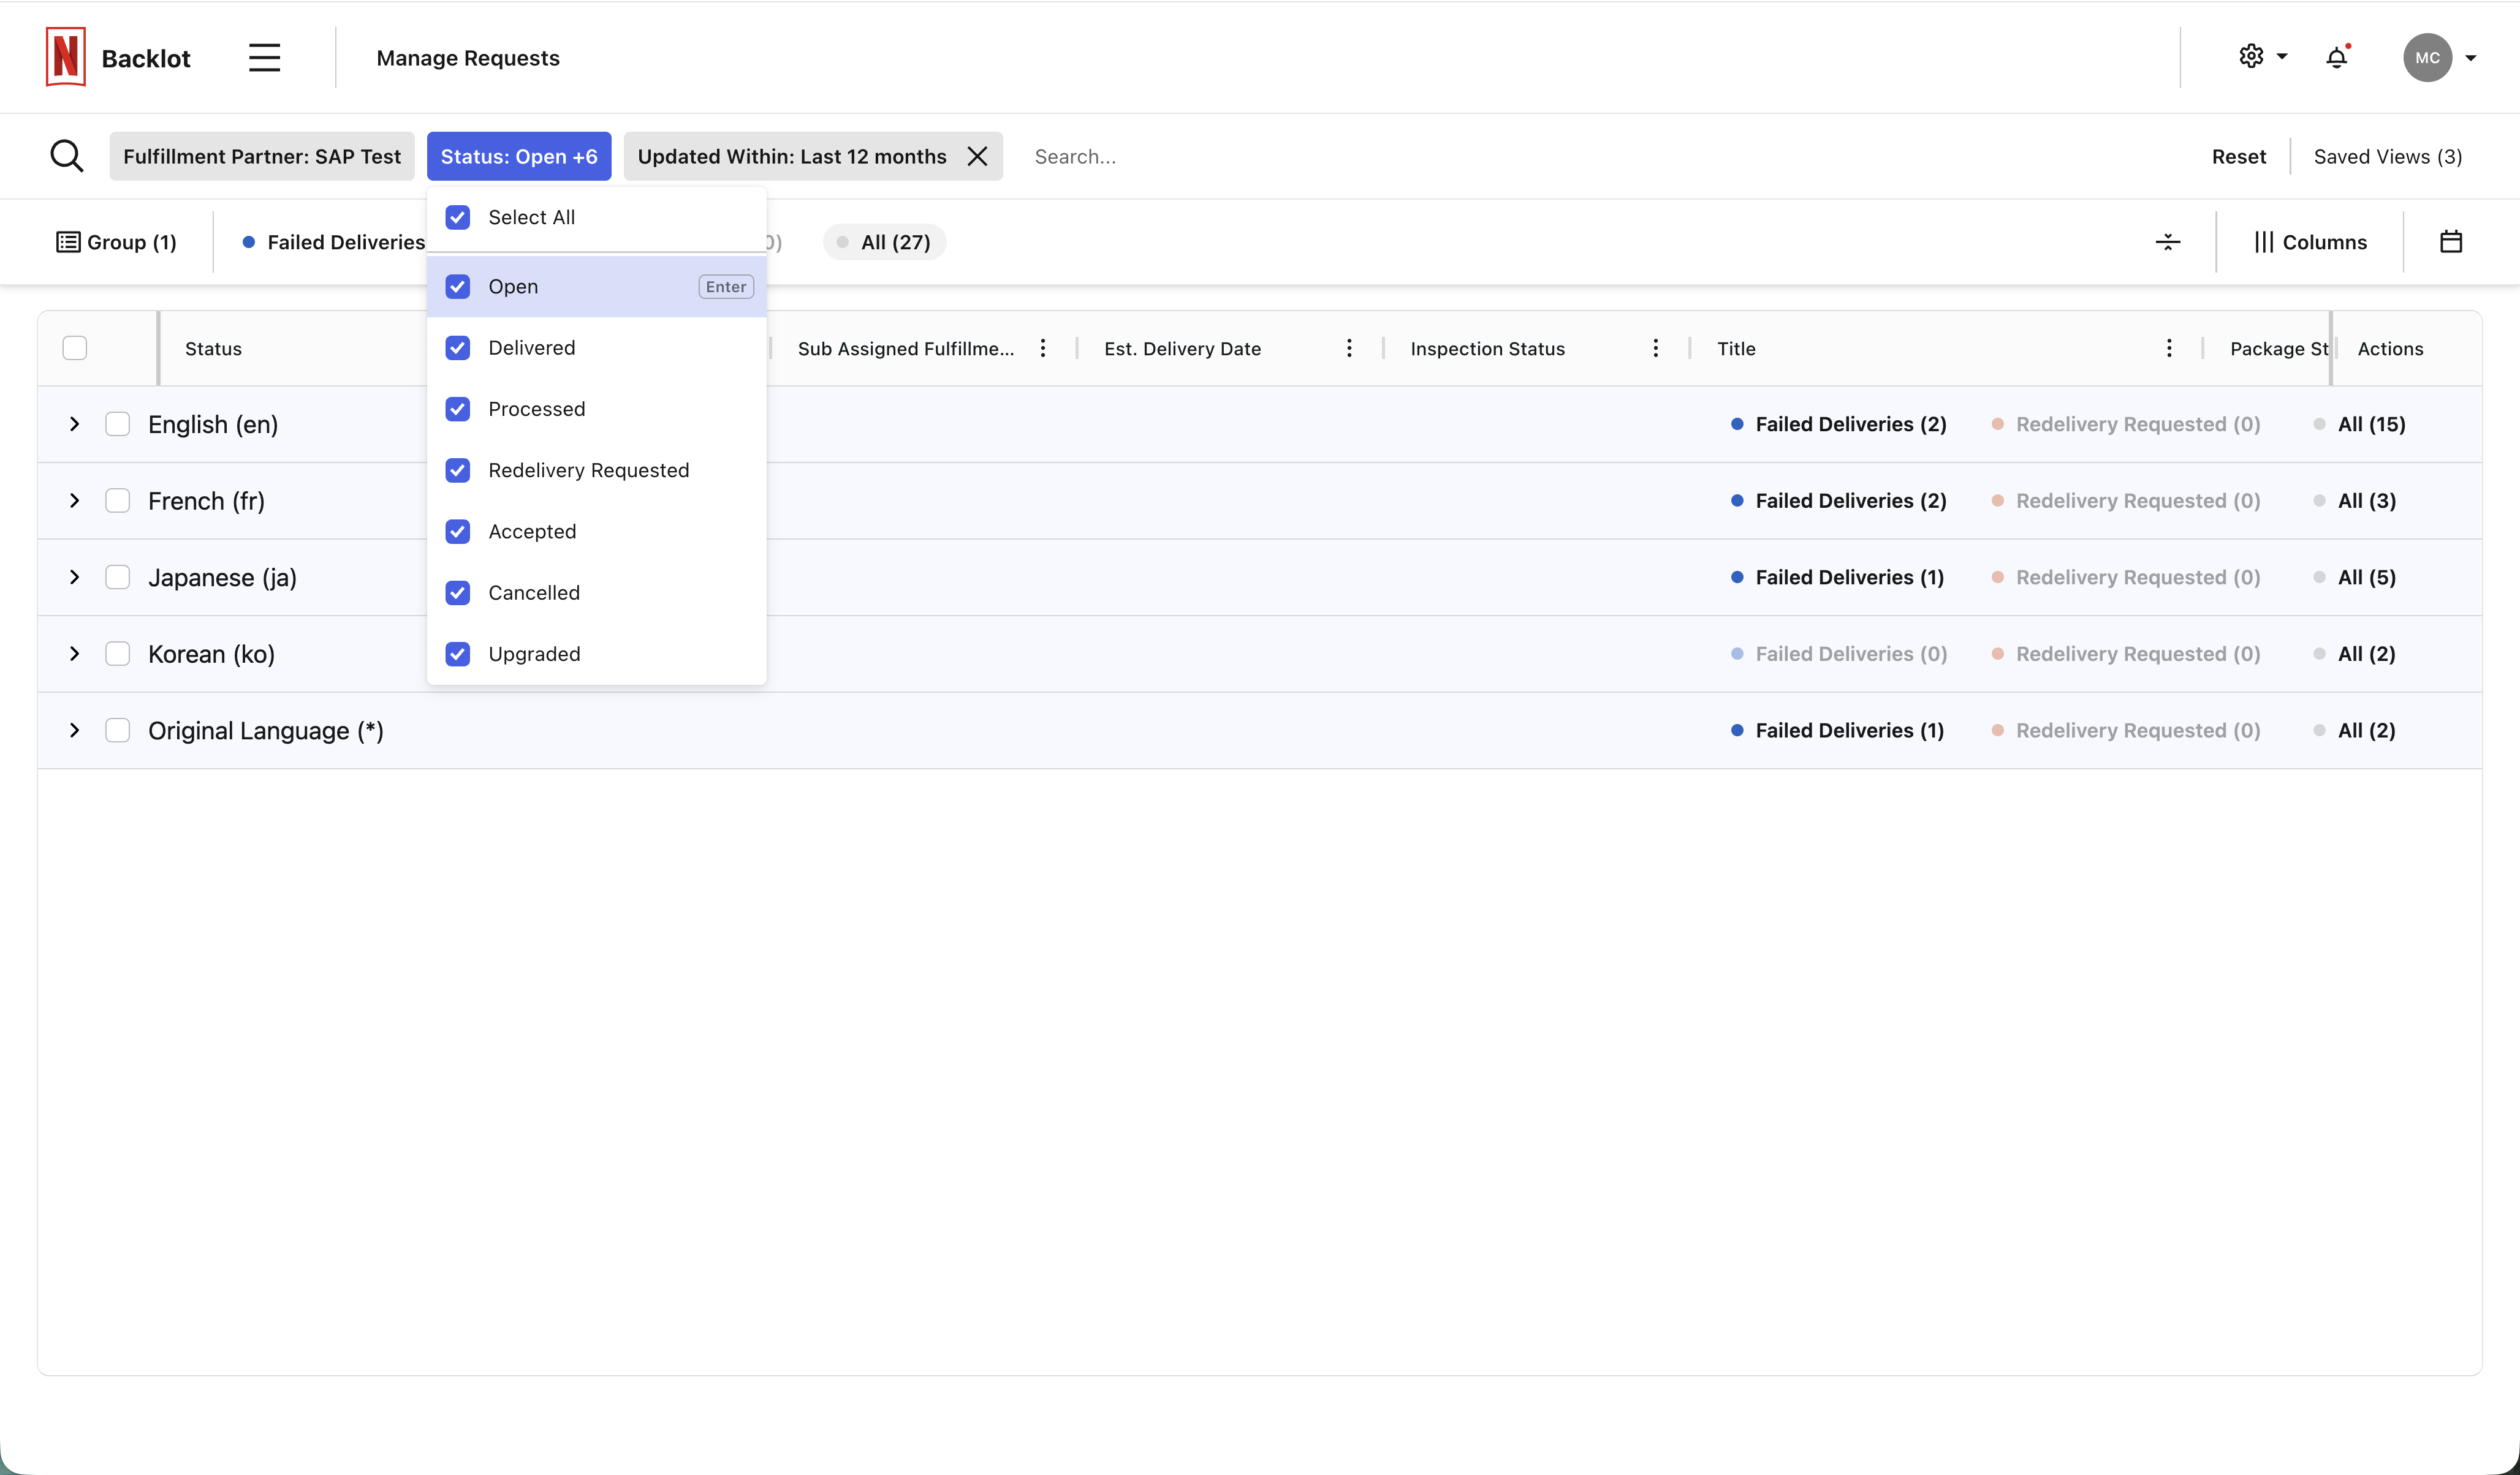Select the All (27) tab
The height and width of the screenshot is (1475, 2520).
click(884, 241)
